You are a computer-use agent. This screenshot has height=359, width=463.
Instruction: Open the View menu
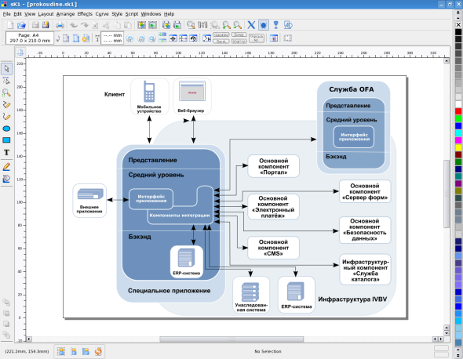pyautogui.click(x=30, y=14)
